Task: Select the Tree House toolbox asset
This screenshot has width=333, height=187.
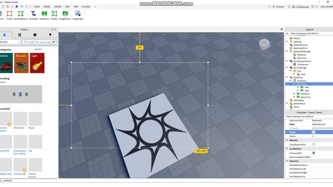Action: pyautogui.click(x=20, y=167)
